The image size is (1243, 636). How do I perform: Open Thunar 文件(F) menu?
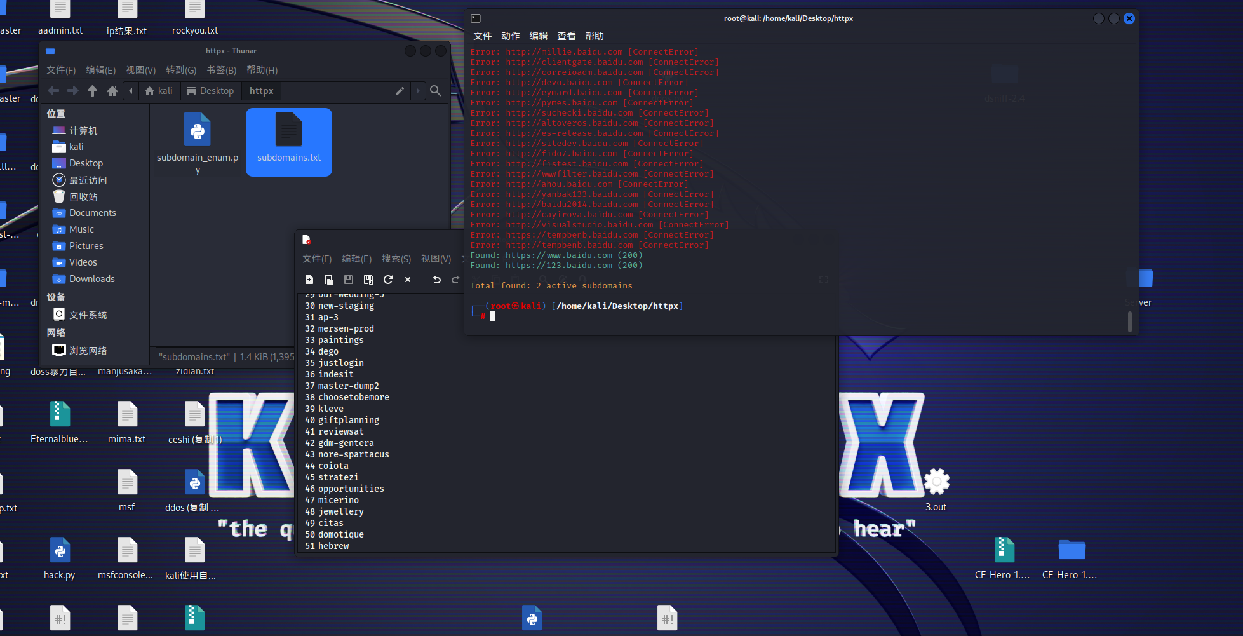click(x=61, y=70)
